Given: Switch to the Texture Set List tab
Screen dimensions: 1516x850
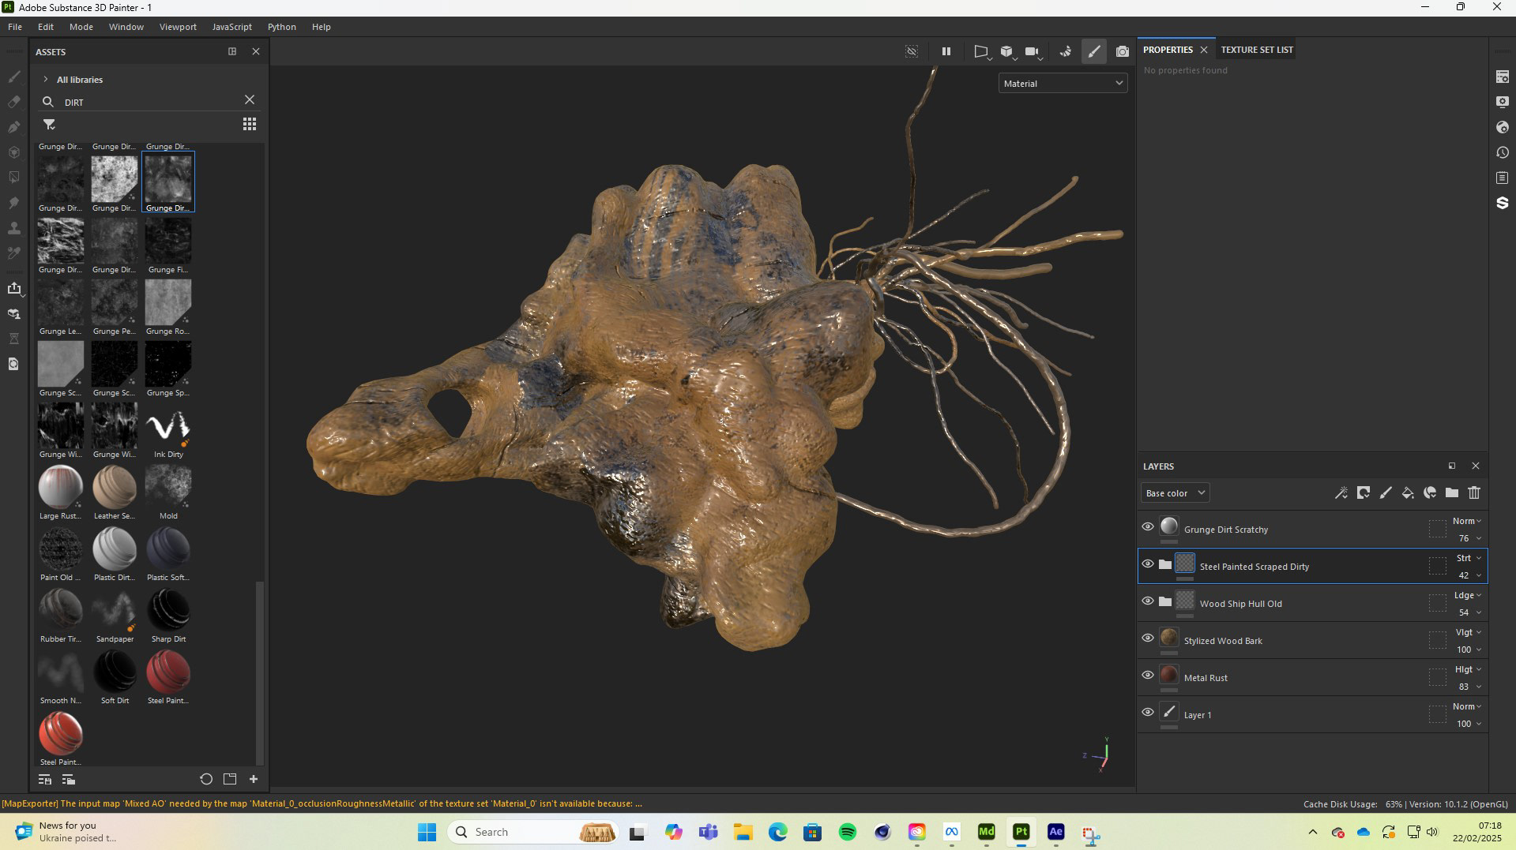Looking at the screenshot, I should 1256,50.
